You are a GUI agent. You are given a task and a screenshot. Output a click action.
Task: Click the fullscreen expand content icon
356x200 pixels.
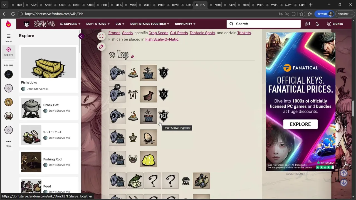[x=101, y=36]
